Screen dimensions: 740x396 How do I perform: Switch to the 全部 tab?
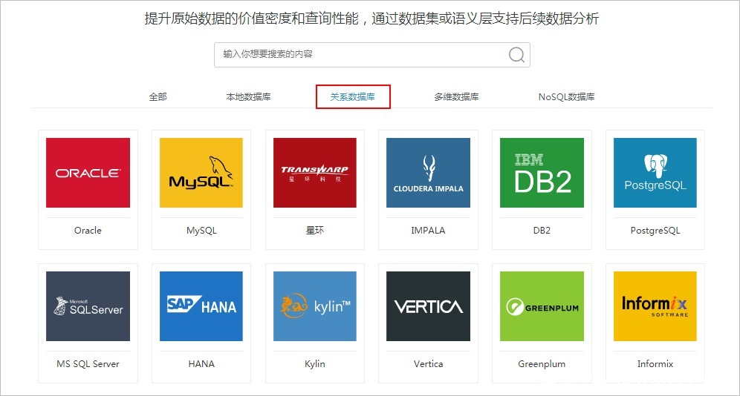point(158,96)
